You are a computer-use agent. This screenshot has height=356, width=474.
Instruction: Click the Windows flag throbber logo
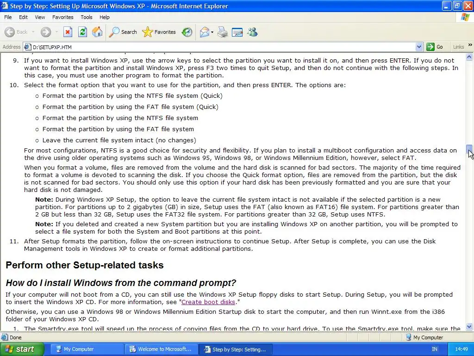tap(465, 17)
